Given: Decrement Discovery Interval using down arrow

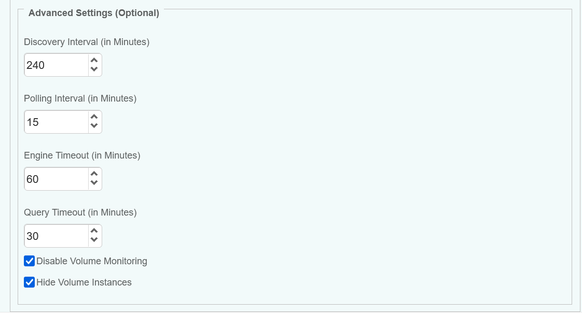Looking at the screenshot, I should tap(94, 69).
